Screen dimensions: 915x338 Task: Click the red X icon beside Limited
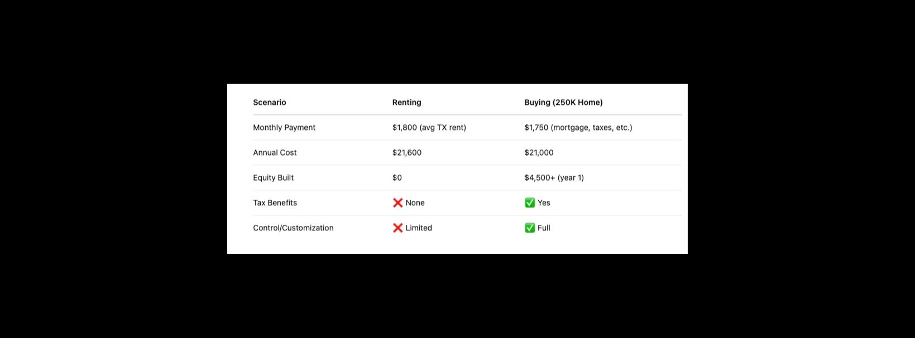(397, 228)
